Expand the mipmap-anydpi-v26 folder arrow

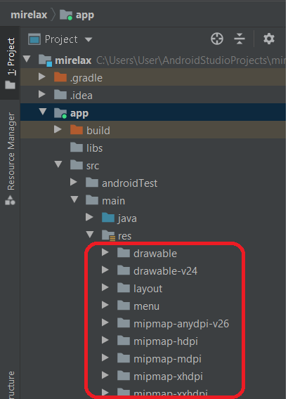click(x=105, y=322)
